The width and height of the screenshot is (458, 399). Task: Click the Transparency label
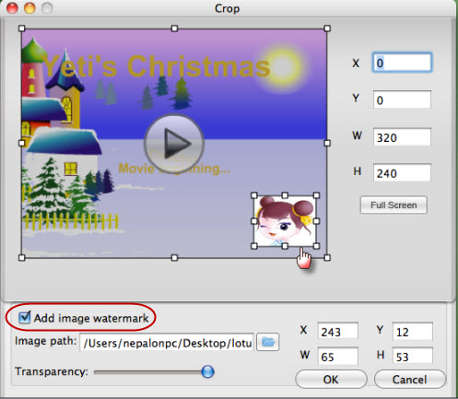(52, 371)
